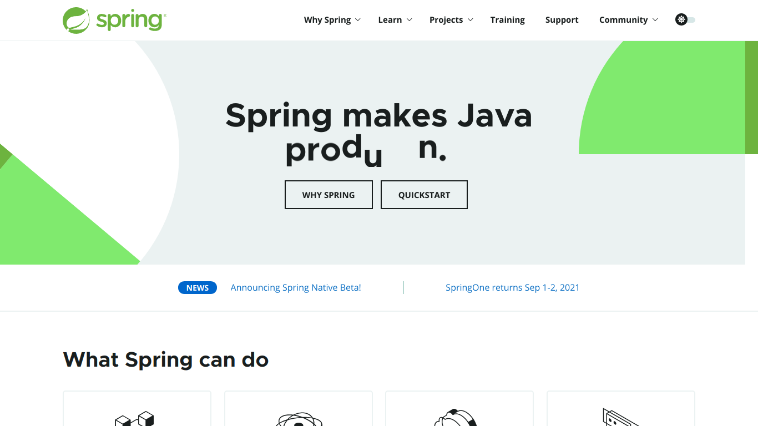Toggle the dark mode theme switch
Screen dimensions: 758x426
(x=685, y=19)
